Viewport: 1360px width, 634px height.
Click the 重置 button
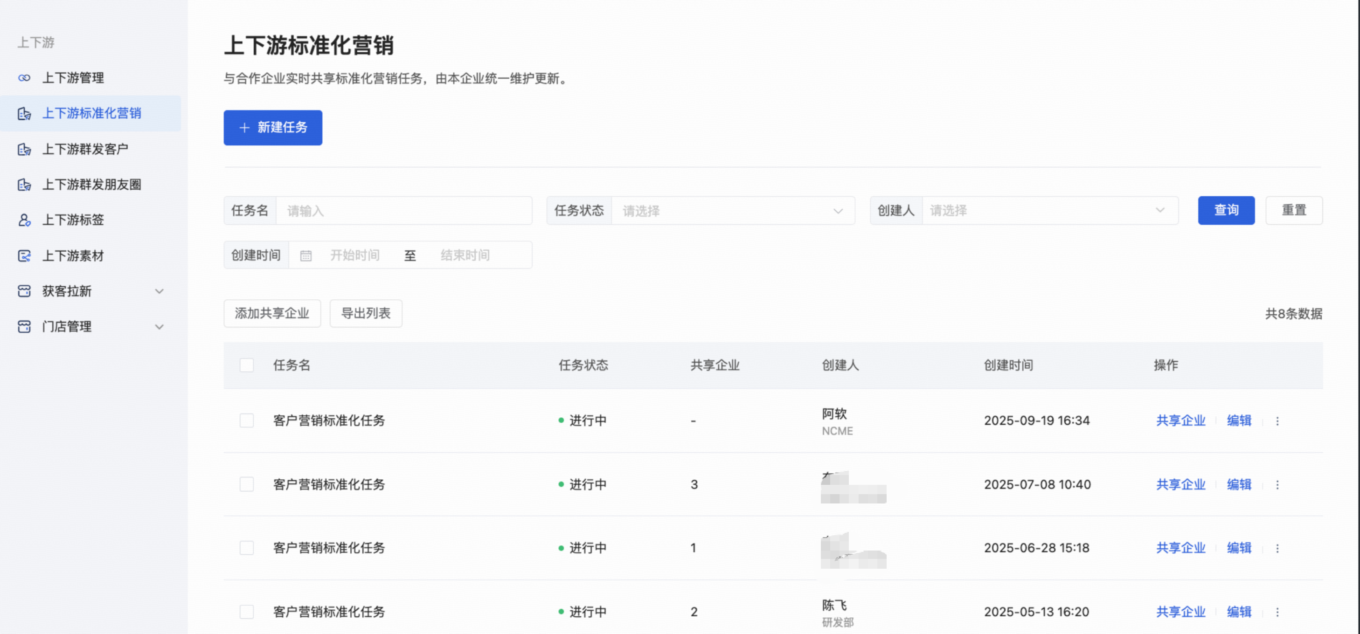coord(1293,211)
